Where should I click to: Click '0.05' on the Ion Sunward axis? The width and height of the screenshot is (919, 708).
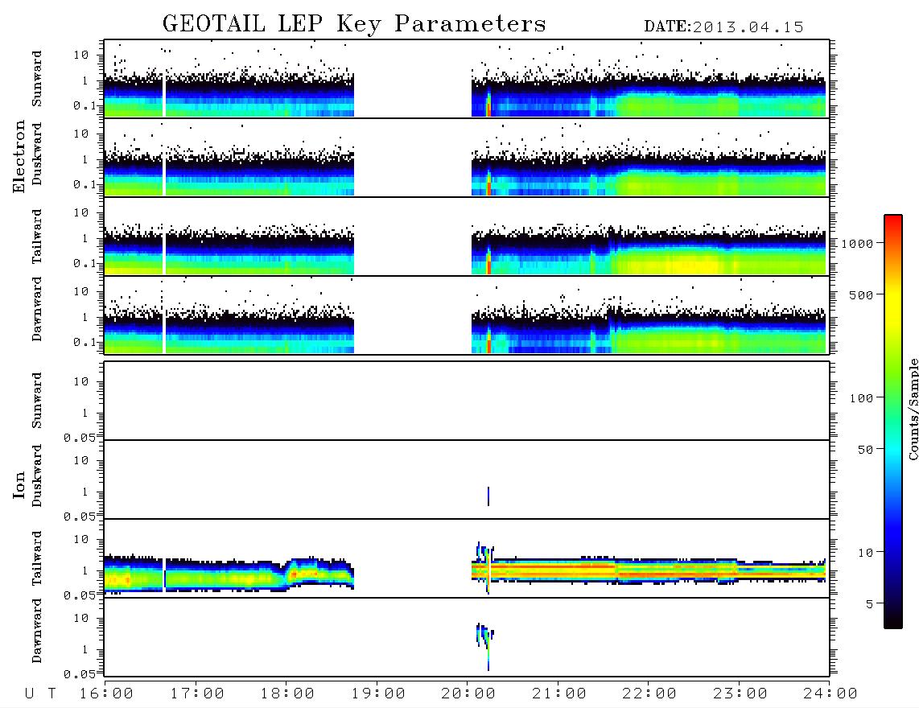(x=79, y=438)
